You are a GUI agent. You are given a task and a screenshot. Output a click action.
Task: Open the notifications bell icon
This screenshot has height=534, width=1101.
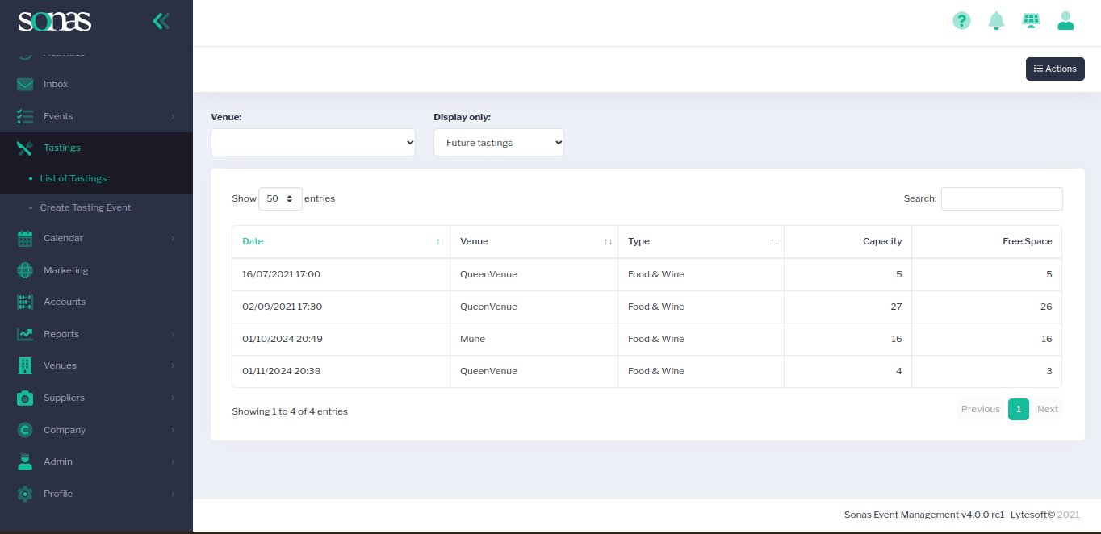click(x=996, y=21)
